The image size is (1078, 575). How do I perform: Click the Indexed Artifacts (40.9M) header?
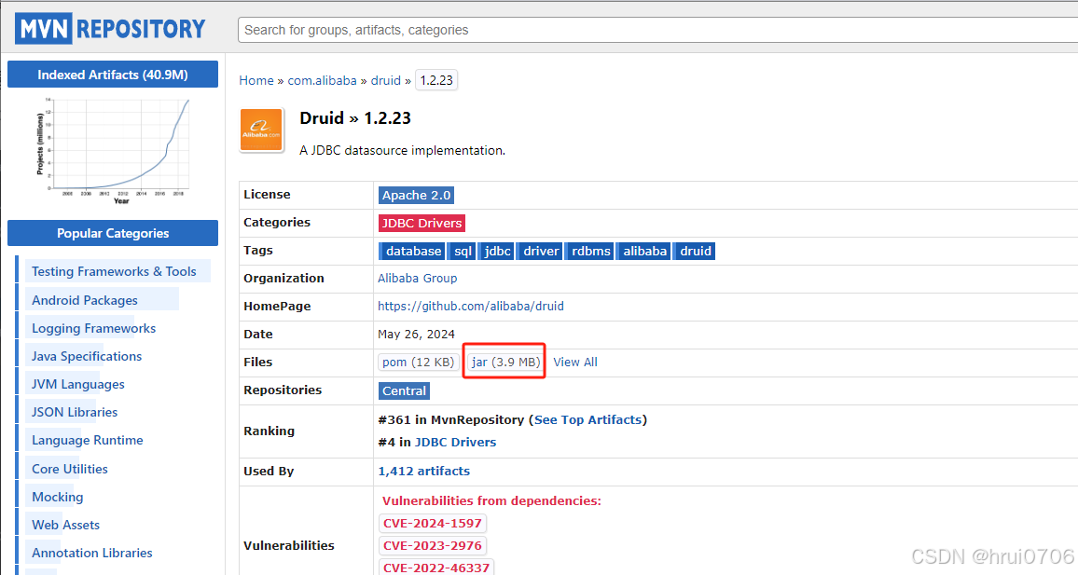[113, 75]
